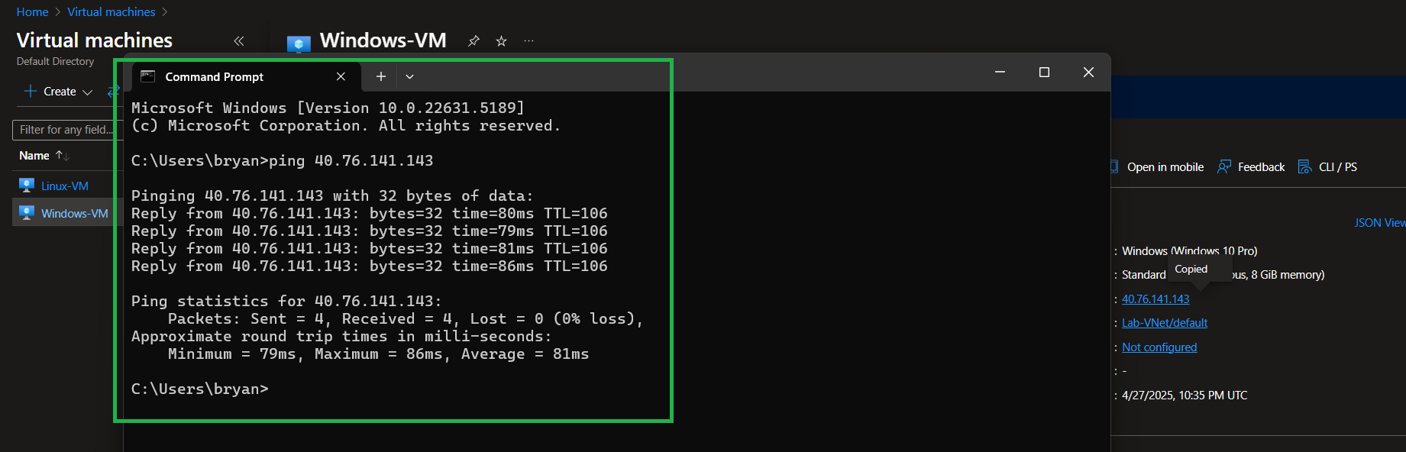
Task: Open the Lab-VNet/default link
Action: (x=1165, y=323)
